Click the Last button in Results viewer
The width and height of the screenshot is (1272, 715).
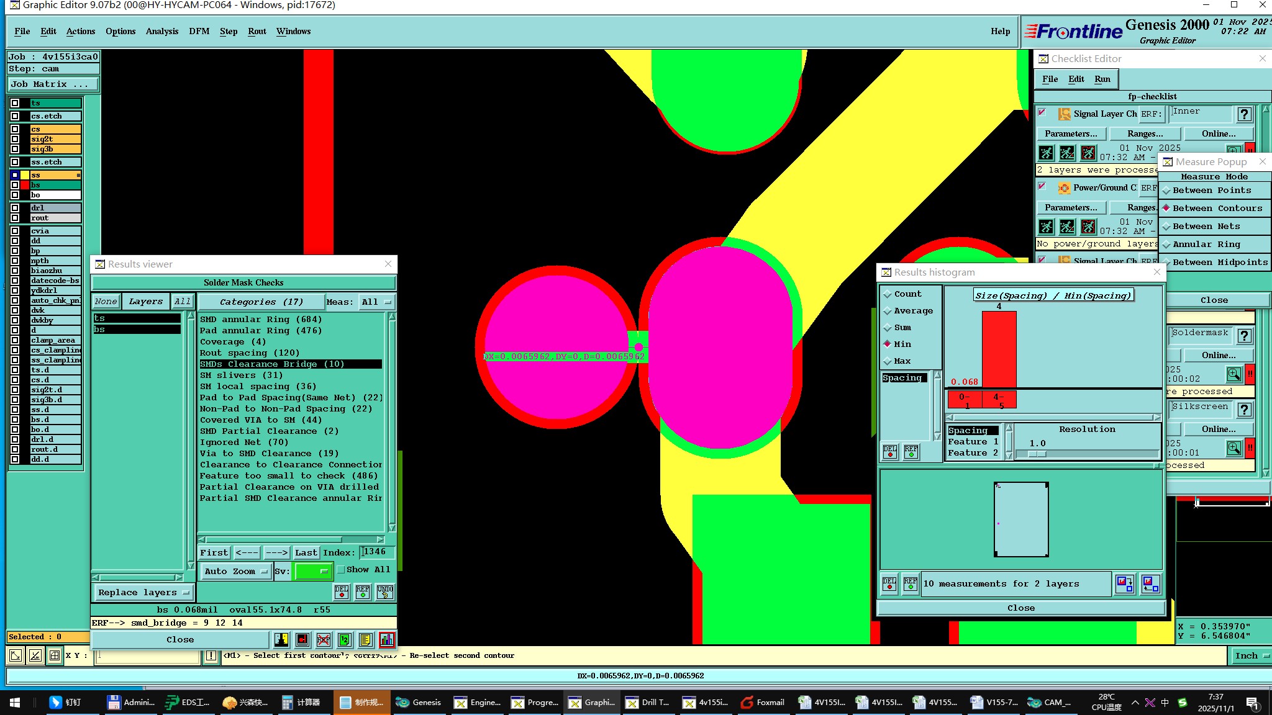point(306,552)
